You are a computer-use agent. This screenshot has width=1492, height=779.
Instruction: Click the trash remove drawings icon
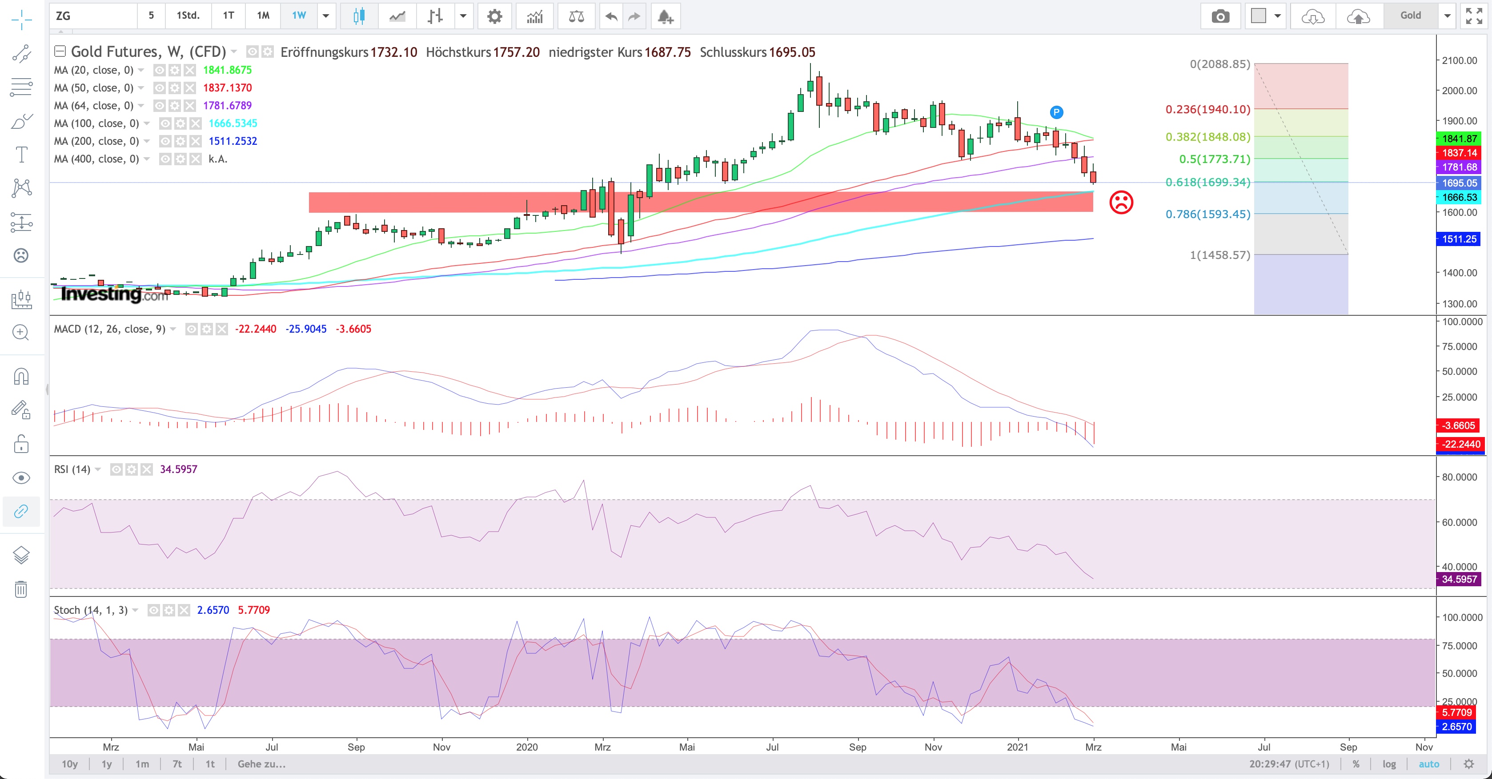coord(21,589)
